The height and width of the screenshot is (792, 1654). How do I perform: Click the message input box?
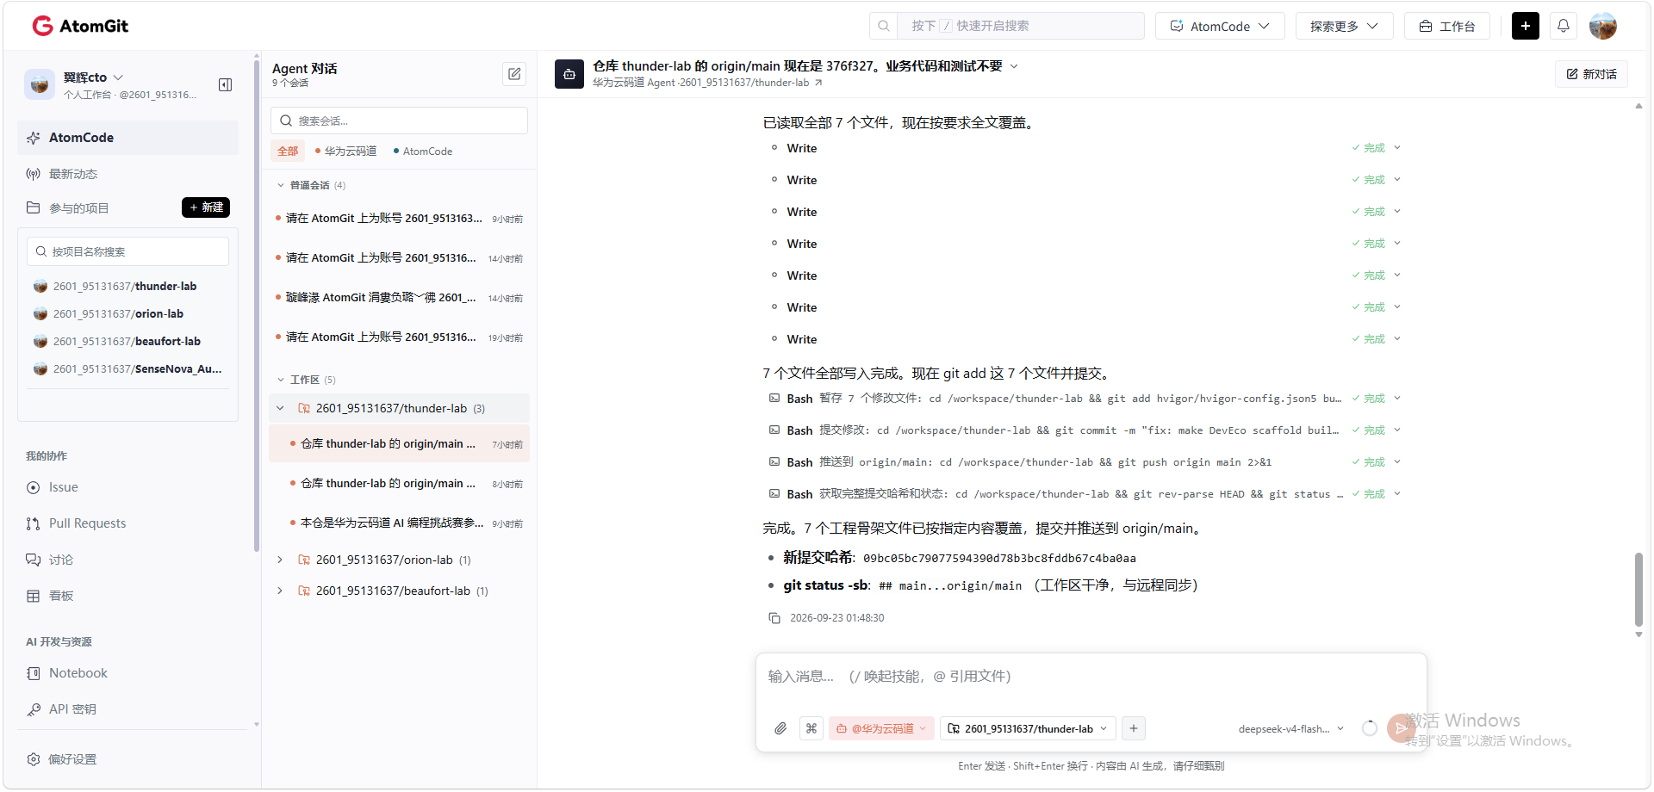tap(1091, 677)
